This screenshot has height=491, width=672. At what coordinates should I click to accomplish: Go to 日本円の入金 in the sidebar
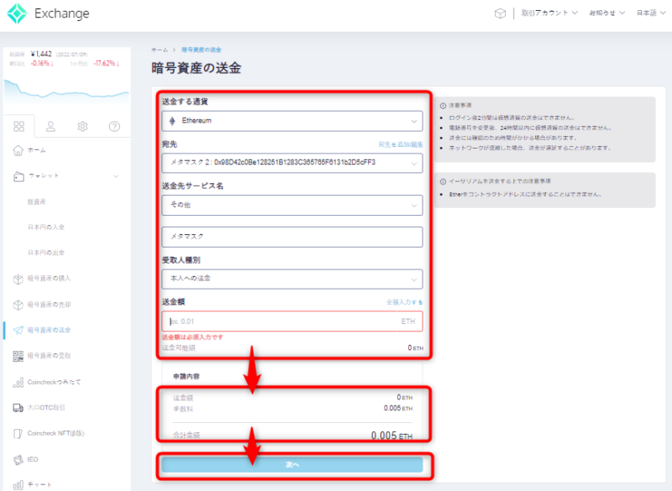[x=46, y=227]
